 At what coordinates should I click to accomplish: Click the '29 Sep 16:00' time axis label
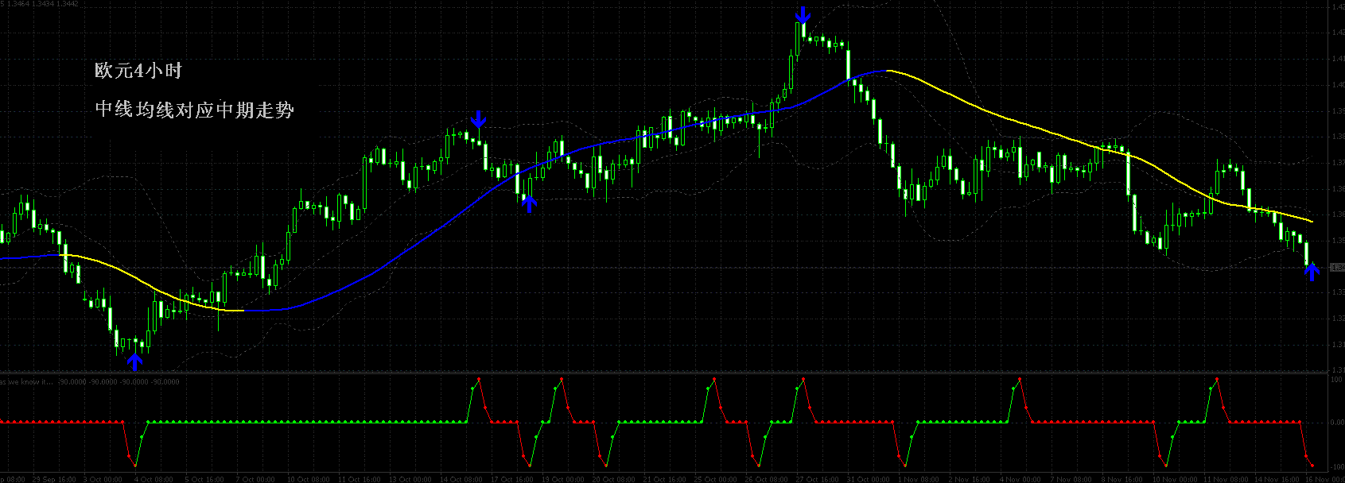(53, 479)
